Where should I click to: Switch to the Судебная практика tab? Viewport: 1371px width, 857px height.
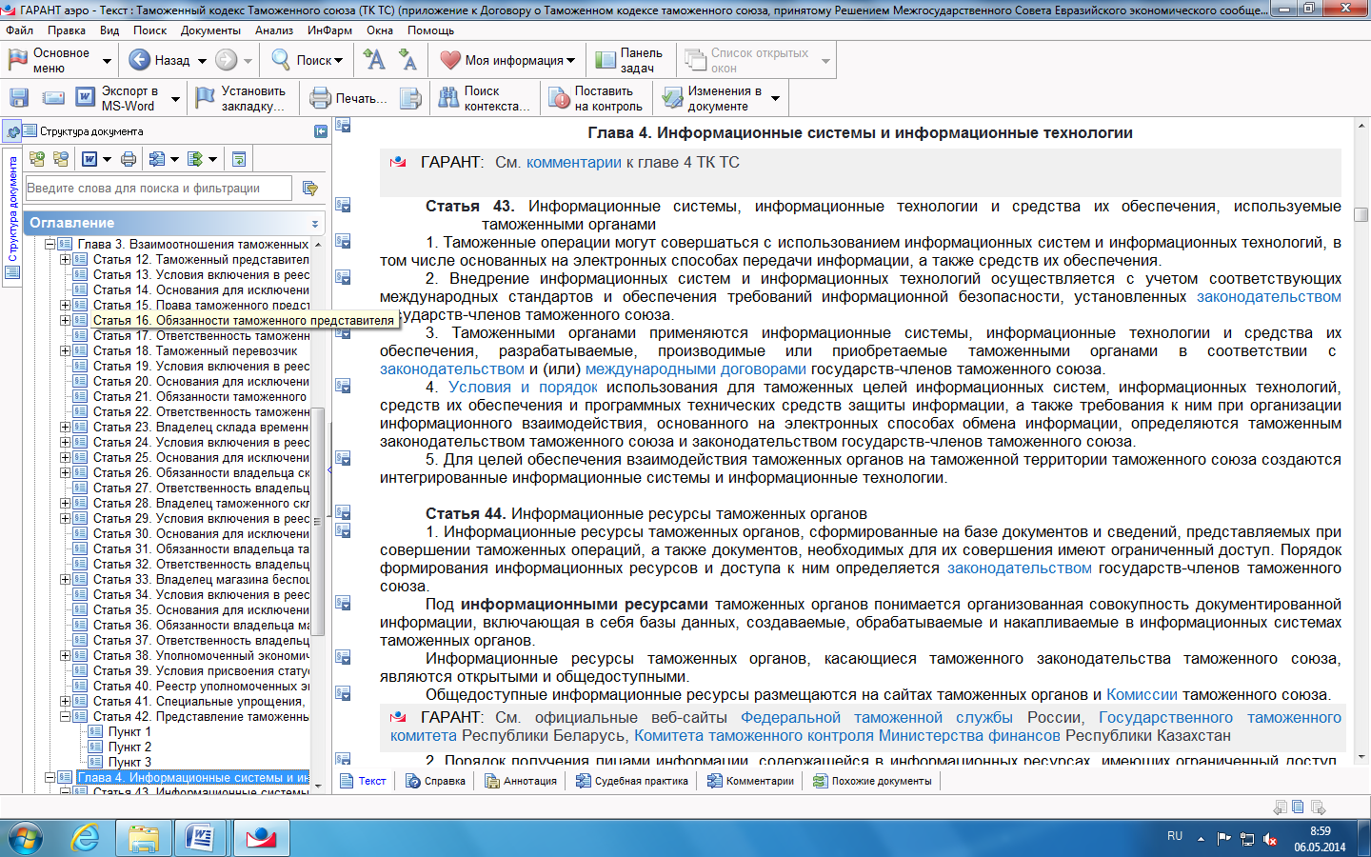[632, 781]
